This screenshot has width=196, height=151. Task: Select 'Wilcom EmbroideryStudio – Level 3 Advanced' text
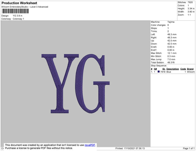tap(25, 7)
